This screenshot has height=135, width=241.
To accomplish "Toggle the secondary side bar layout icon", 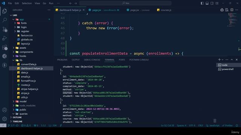I will (212, 3).
